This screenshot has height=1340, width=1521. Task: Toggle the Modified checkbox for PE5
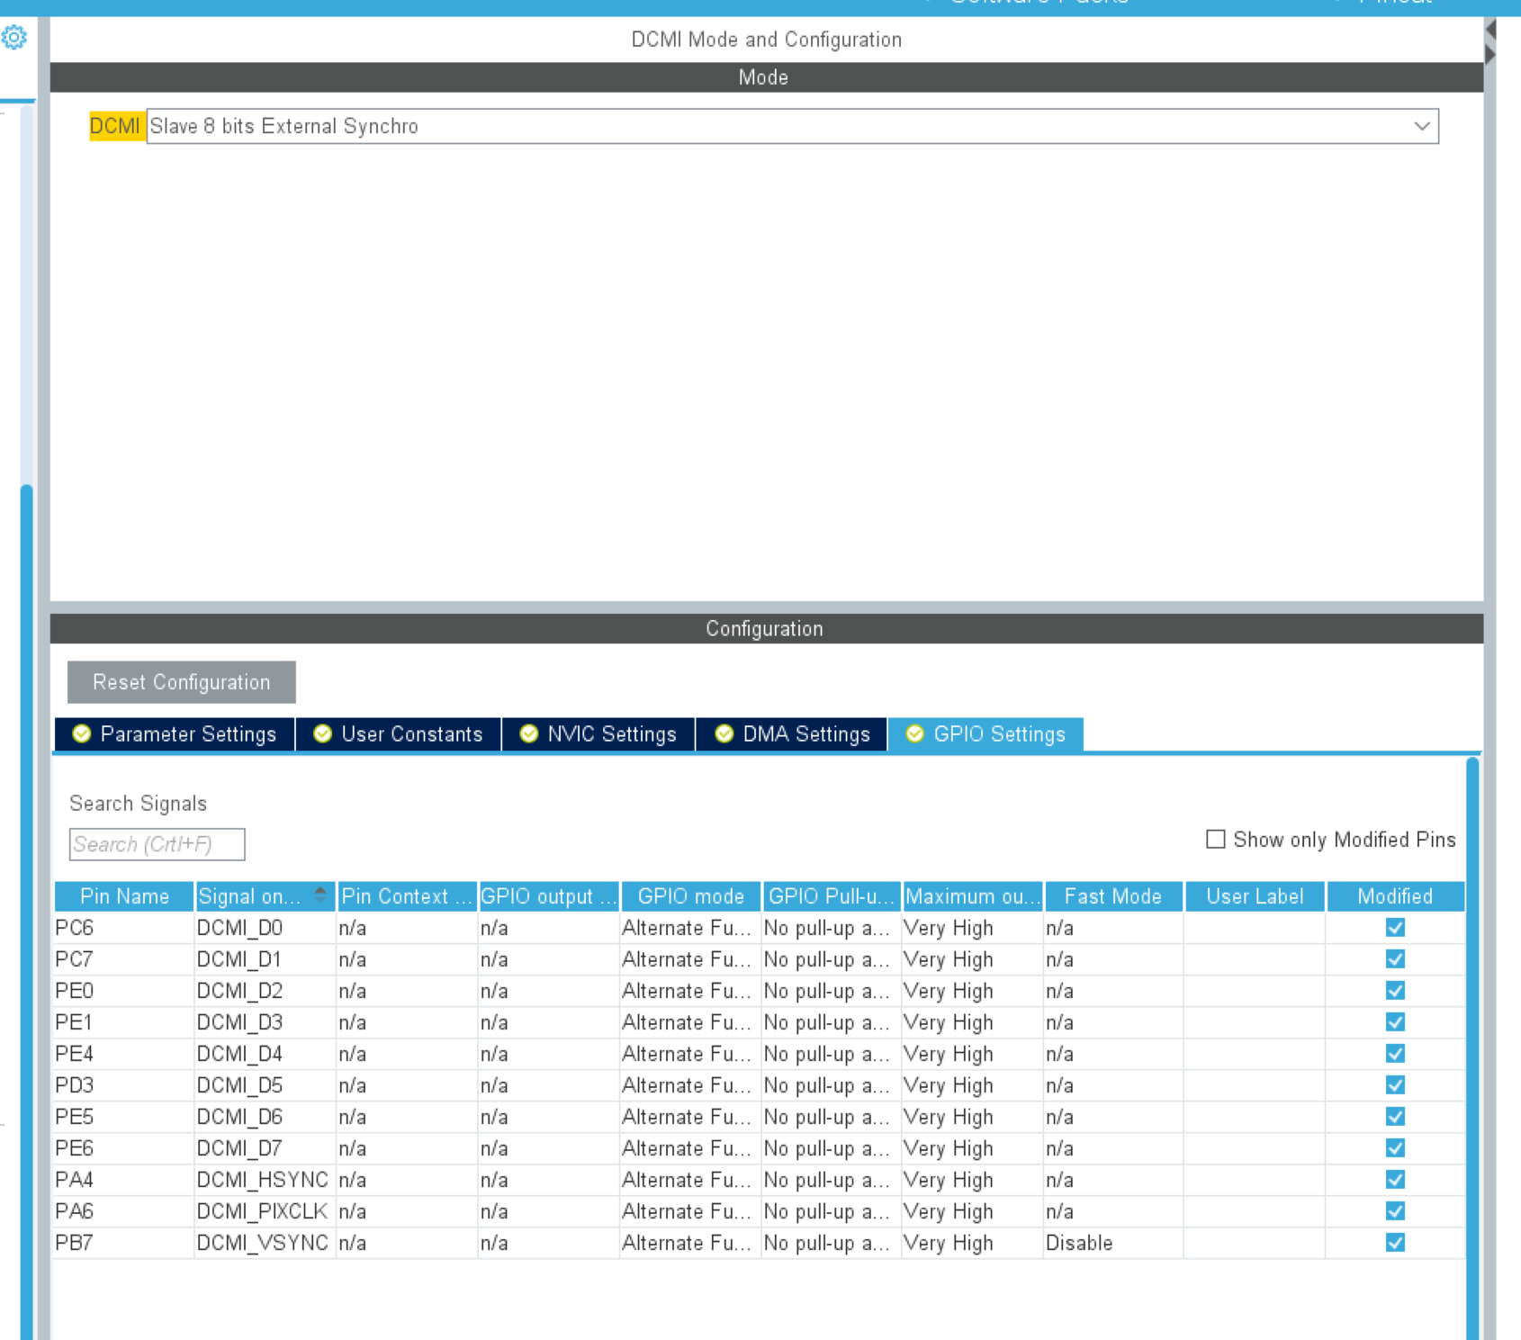coord(1395,1117)
